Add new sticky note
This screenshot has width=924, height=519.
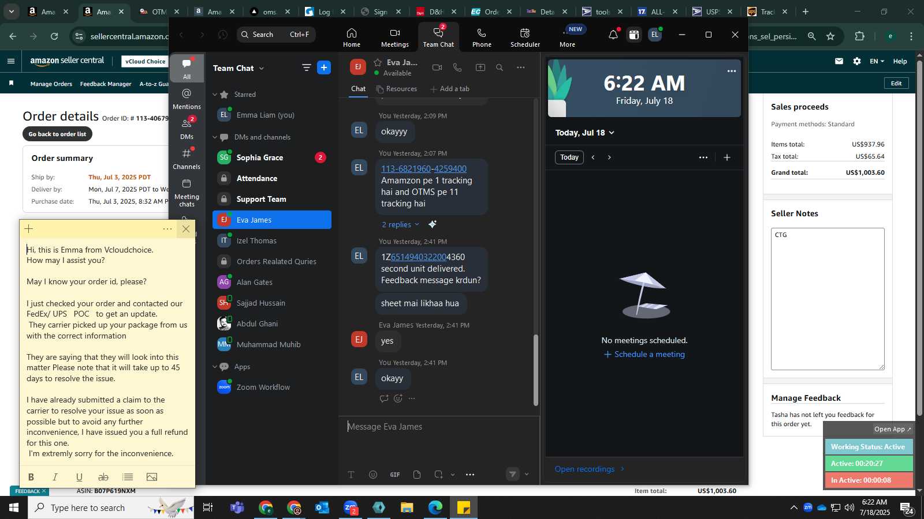[x=29, y=229]
